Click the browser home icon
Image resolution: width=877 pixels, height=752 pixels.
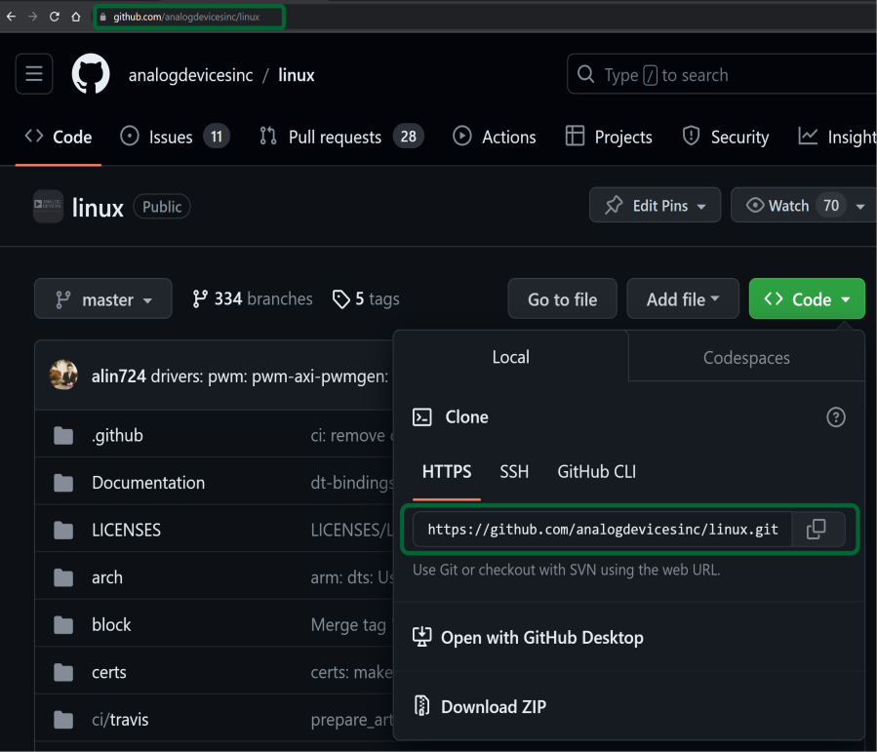click(75, 17)
